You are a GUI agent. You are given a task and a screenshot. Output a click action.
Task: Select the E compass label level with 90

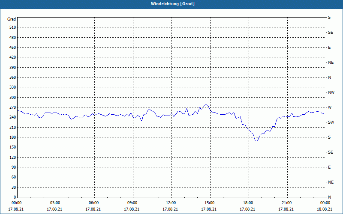pyautogui.click(x=329, y=167)
